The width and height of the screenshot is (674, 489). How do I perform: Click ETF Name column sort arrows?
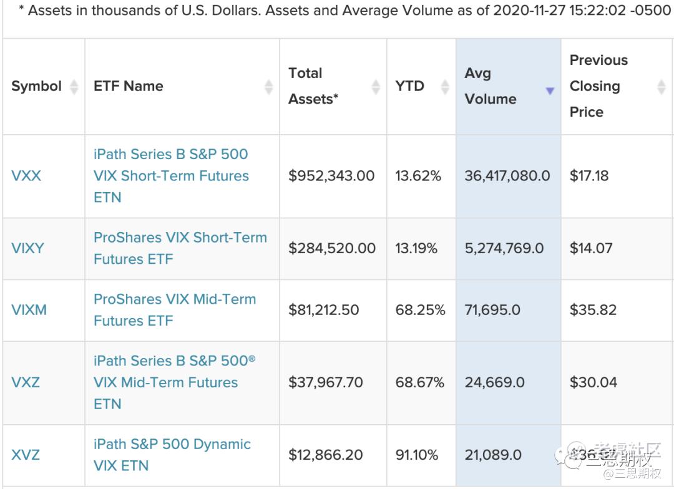click(269, 87)
